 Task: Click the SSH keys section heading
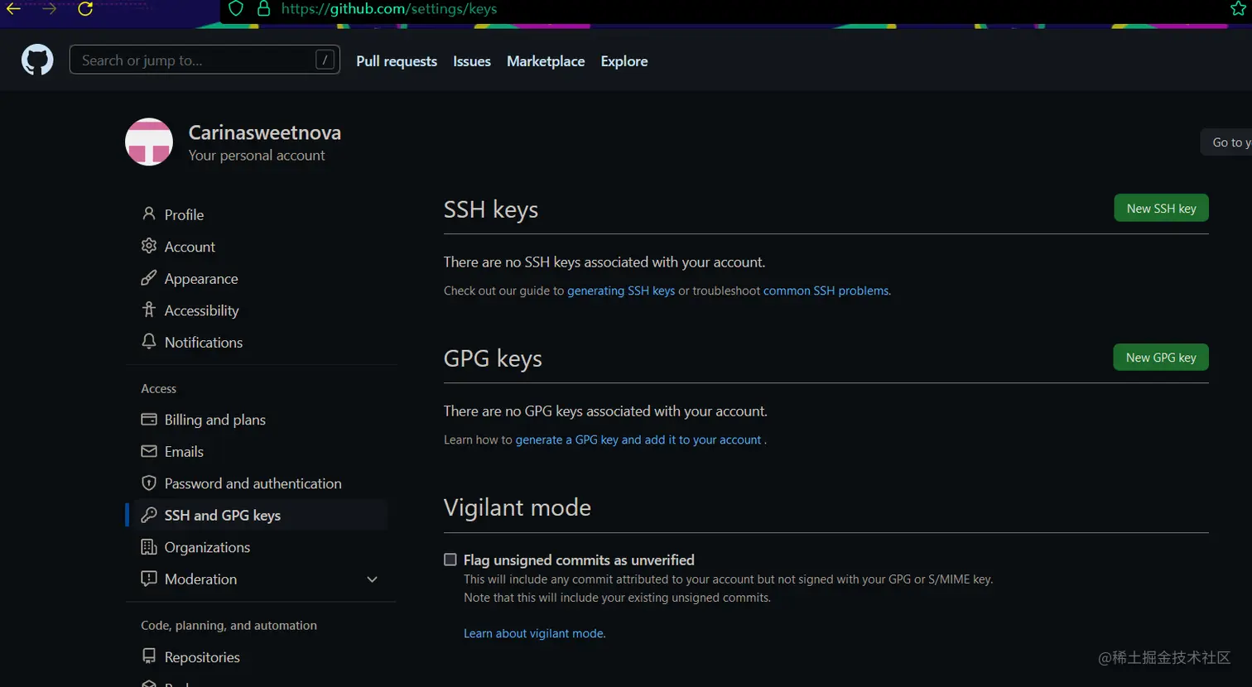[x=491, y=209]
